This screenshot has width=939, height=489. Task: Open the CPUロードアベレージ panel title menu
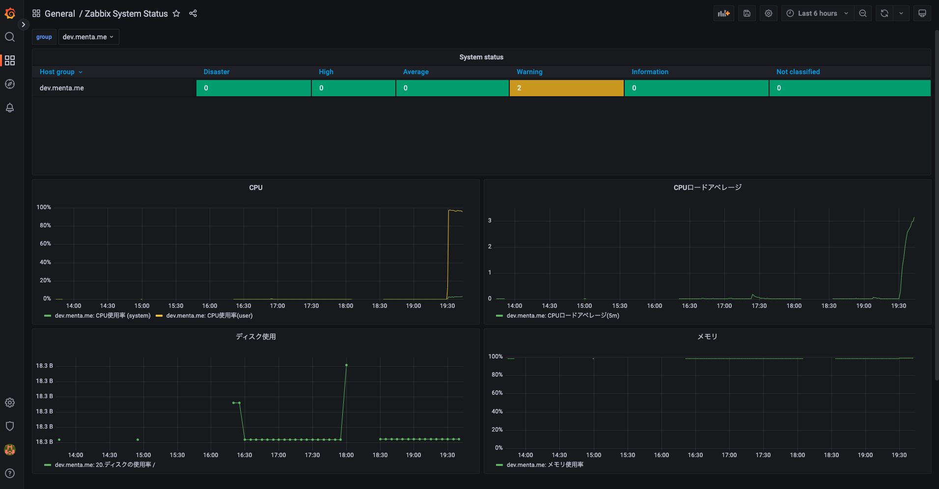pyautogui.click(x=708, y=188)
